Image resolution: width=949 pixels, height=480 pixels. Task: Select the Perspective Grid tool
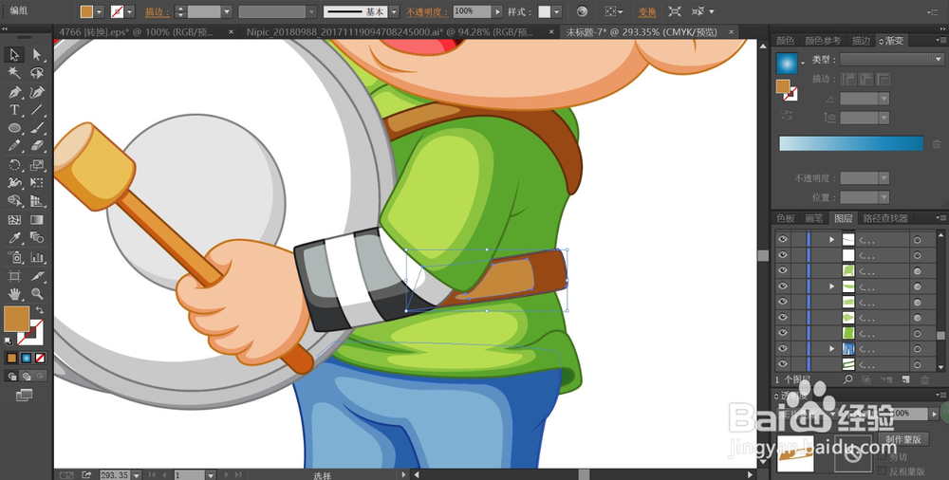click(x=37, y=201)
